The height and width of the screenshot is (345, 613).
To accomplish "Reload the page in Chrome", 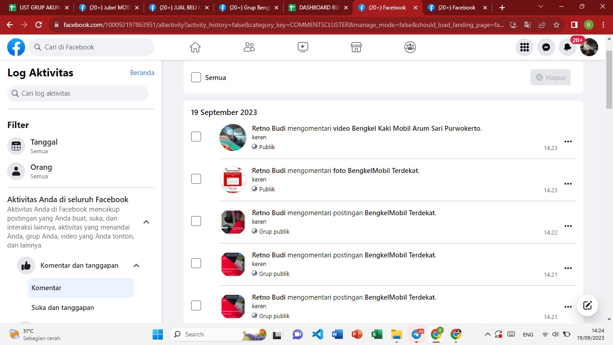I will click(39, 25).
